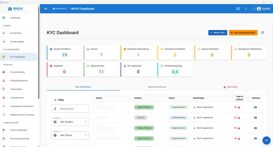This screenshot has height=147, width=273.
Task: Click the KYC Dashboard breadcrumb
Action: (x=83, y=9)
